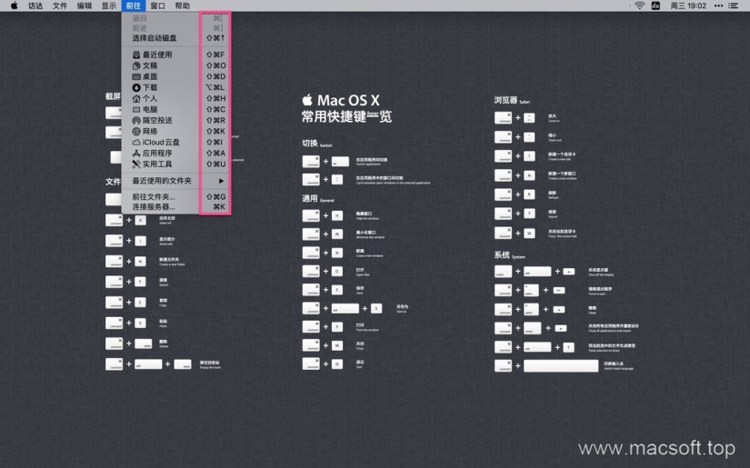Open the 编辑 (Edit) menu
This screenshot has width=750, height=468.
pos(85,5)
